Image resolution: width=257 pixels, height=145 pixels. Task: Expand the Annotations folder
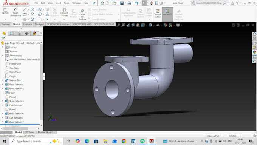point(2,56)
